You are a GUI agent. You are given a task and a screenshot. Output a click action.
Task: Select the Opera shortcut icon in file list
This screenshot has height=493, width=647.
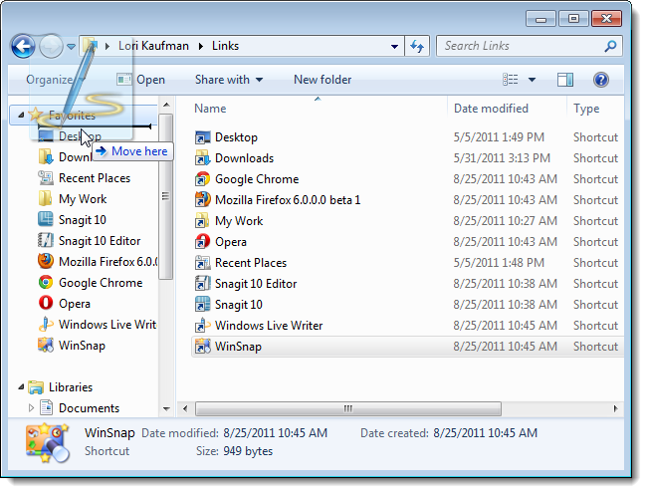[203, 242]
